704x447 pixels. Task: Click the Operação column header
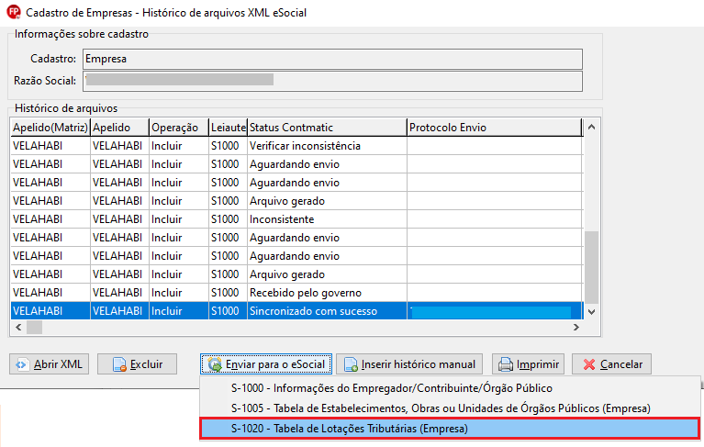179,128
